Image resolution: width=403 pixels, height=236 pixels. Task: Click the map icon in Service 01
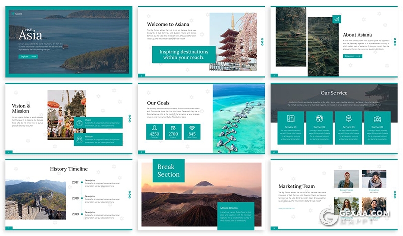pyautogui.click(x=290, y=119)
